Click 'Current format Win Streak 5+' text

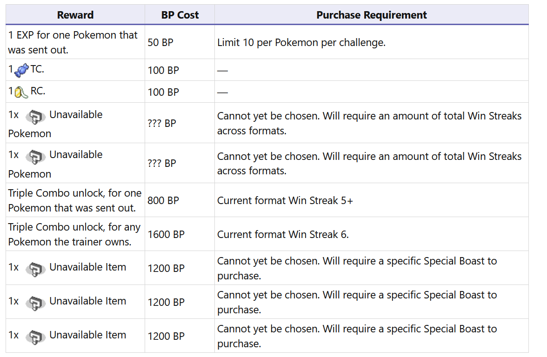[285, 200]
